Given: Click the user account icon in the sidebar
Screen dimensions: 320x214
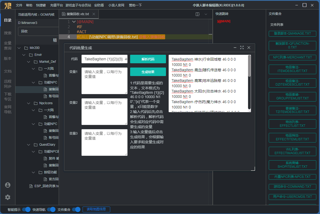Looking at the screenshot, I should [8, 184].
